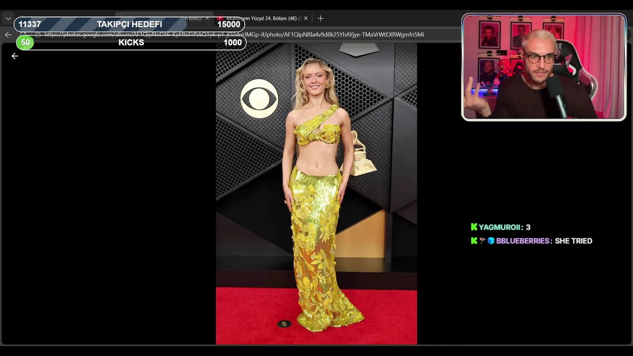Screen dimensions: 633x356
Task: Select chat username BBLUEBERRIES
Action: (524, 241)
